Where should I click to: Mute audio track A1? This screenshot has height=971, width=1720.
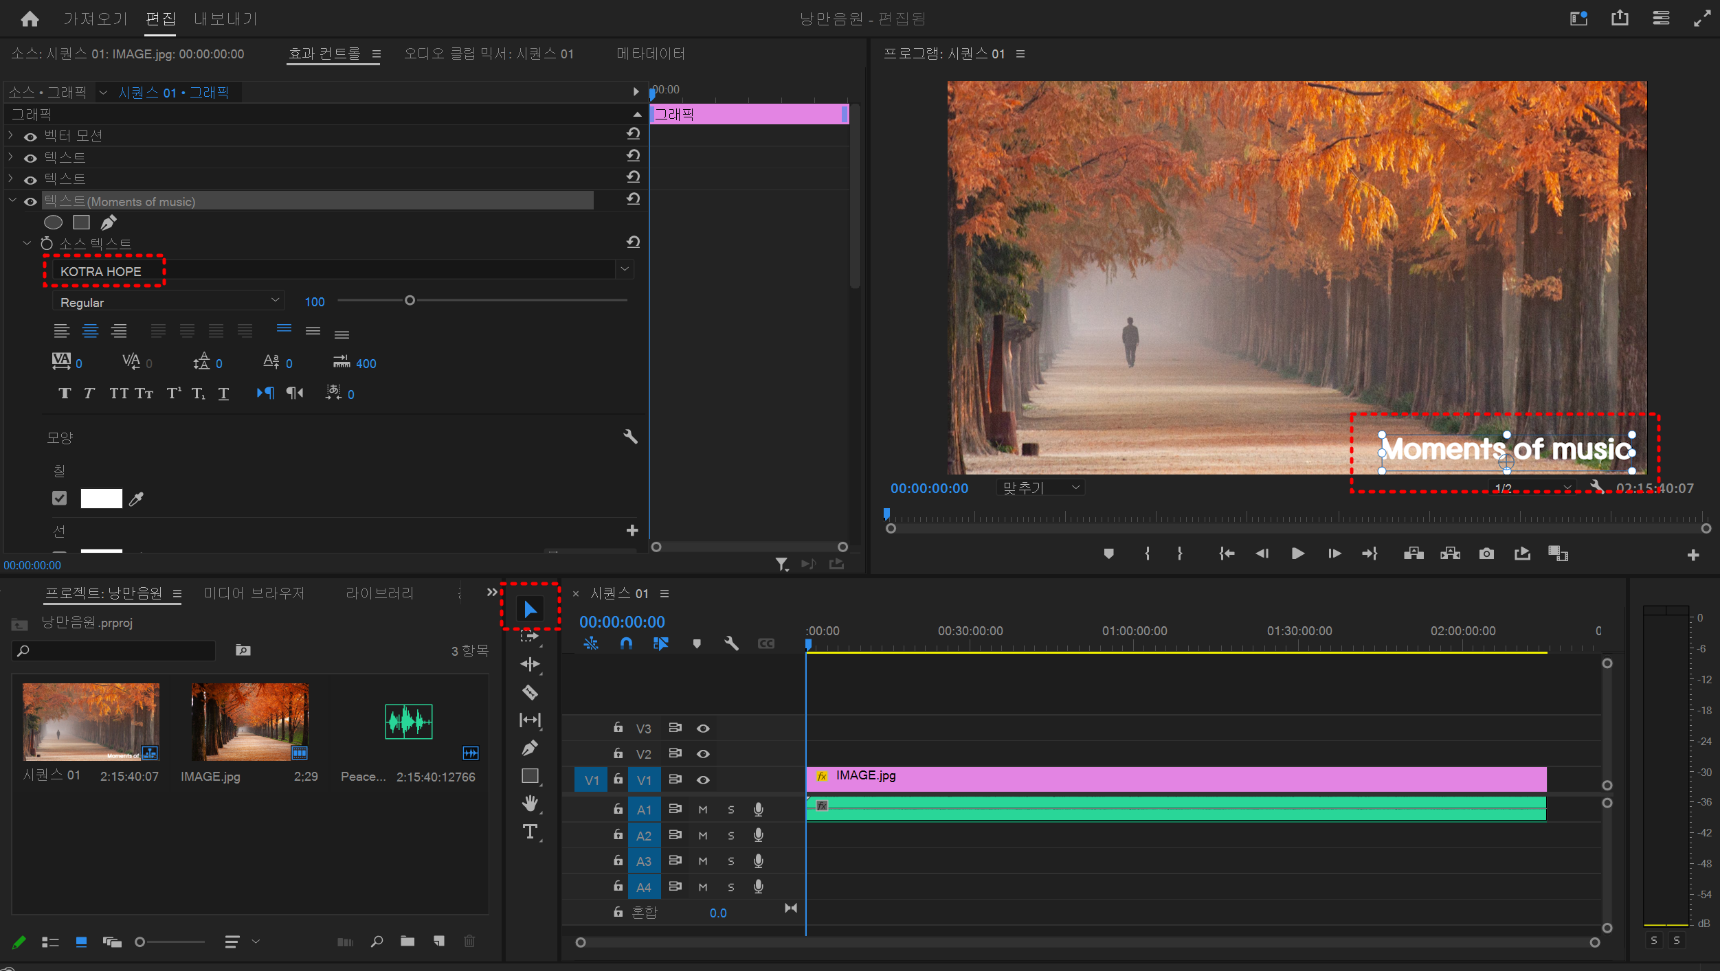(703, 810)
